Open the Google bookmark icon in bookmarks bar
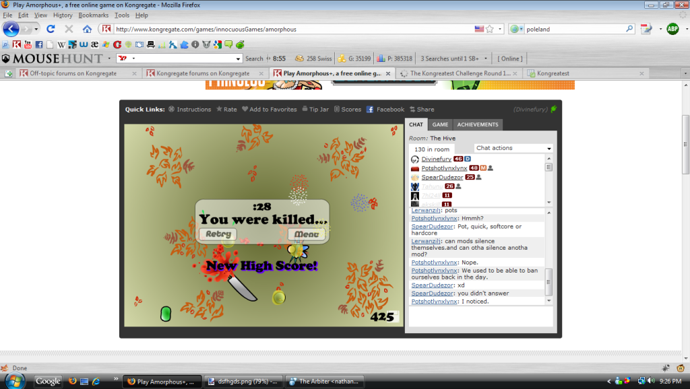Screen dimensions: 690x389 [218, 44]
